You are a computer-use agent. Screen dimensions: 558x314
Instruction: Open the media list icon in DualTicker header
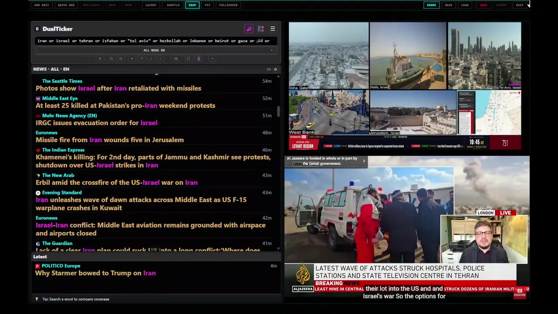point(261,29)
